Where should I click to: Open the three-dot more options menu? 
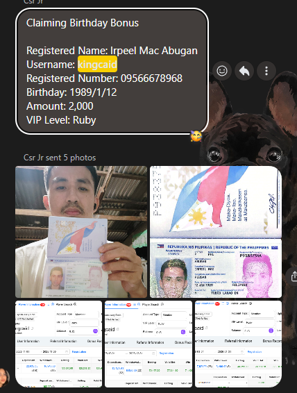point(266,71)
